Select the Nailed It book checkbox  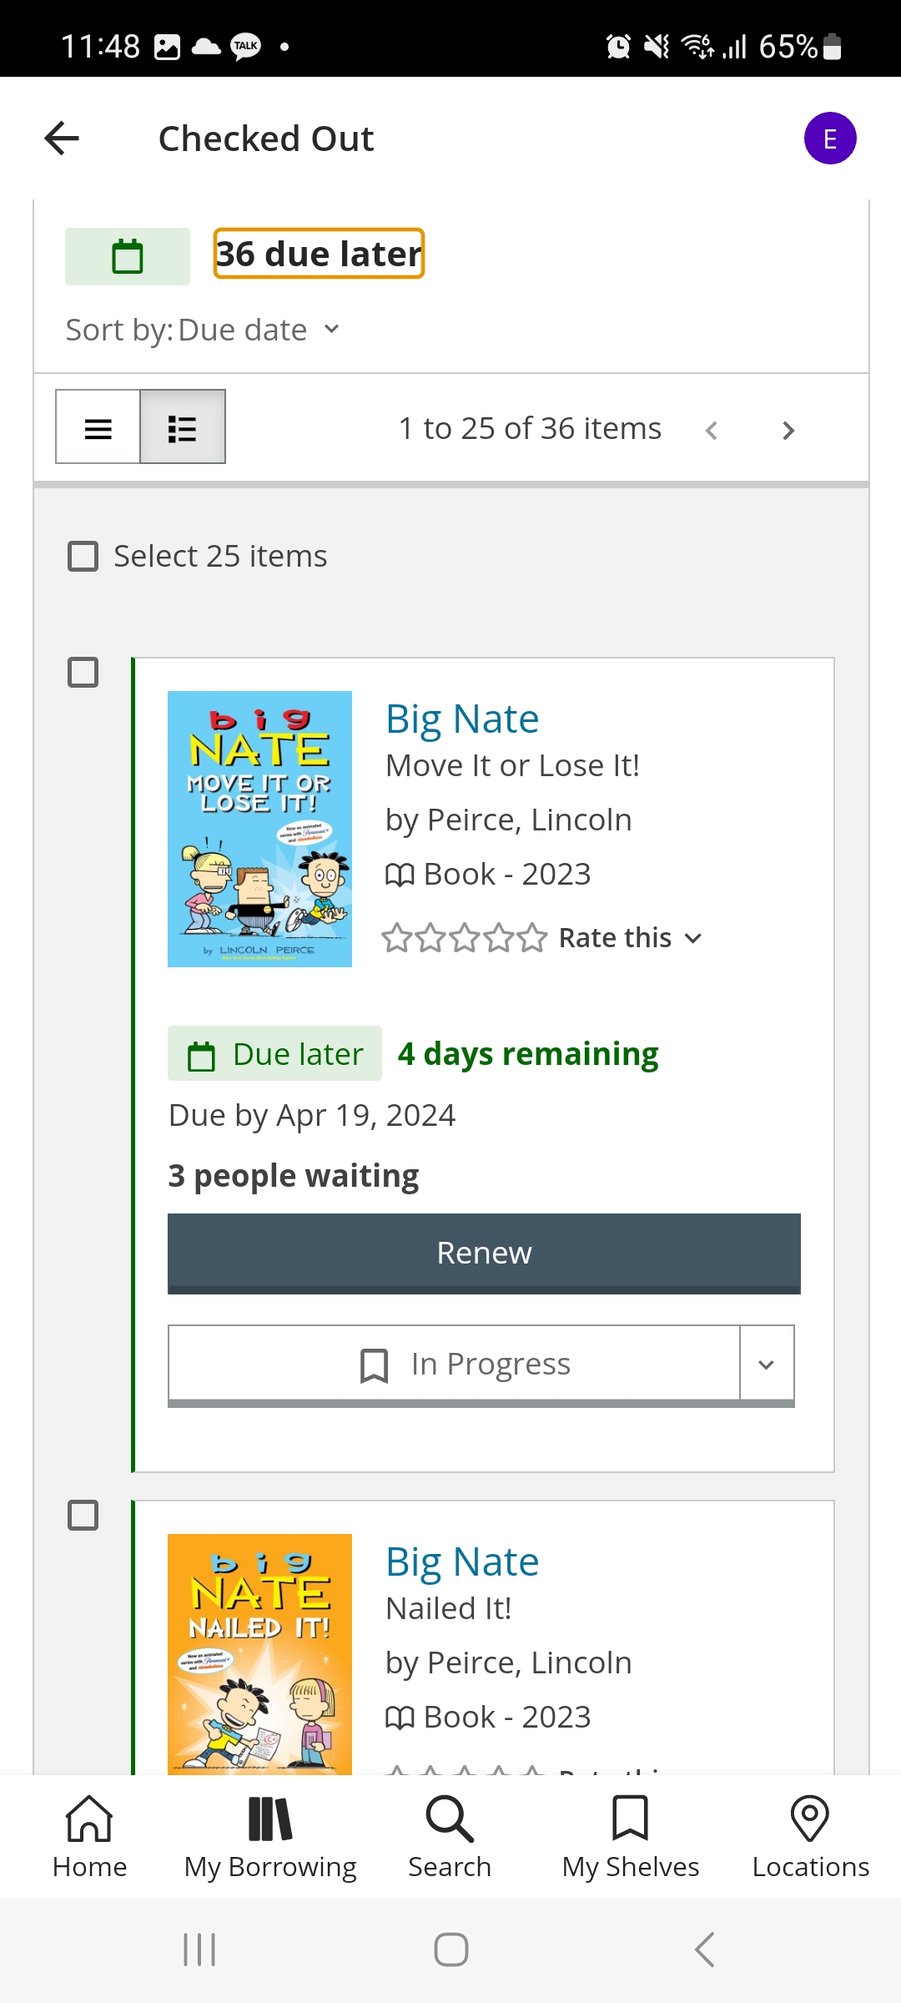coord(83,1515)
